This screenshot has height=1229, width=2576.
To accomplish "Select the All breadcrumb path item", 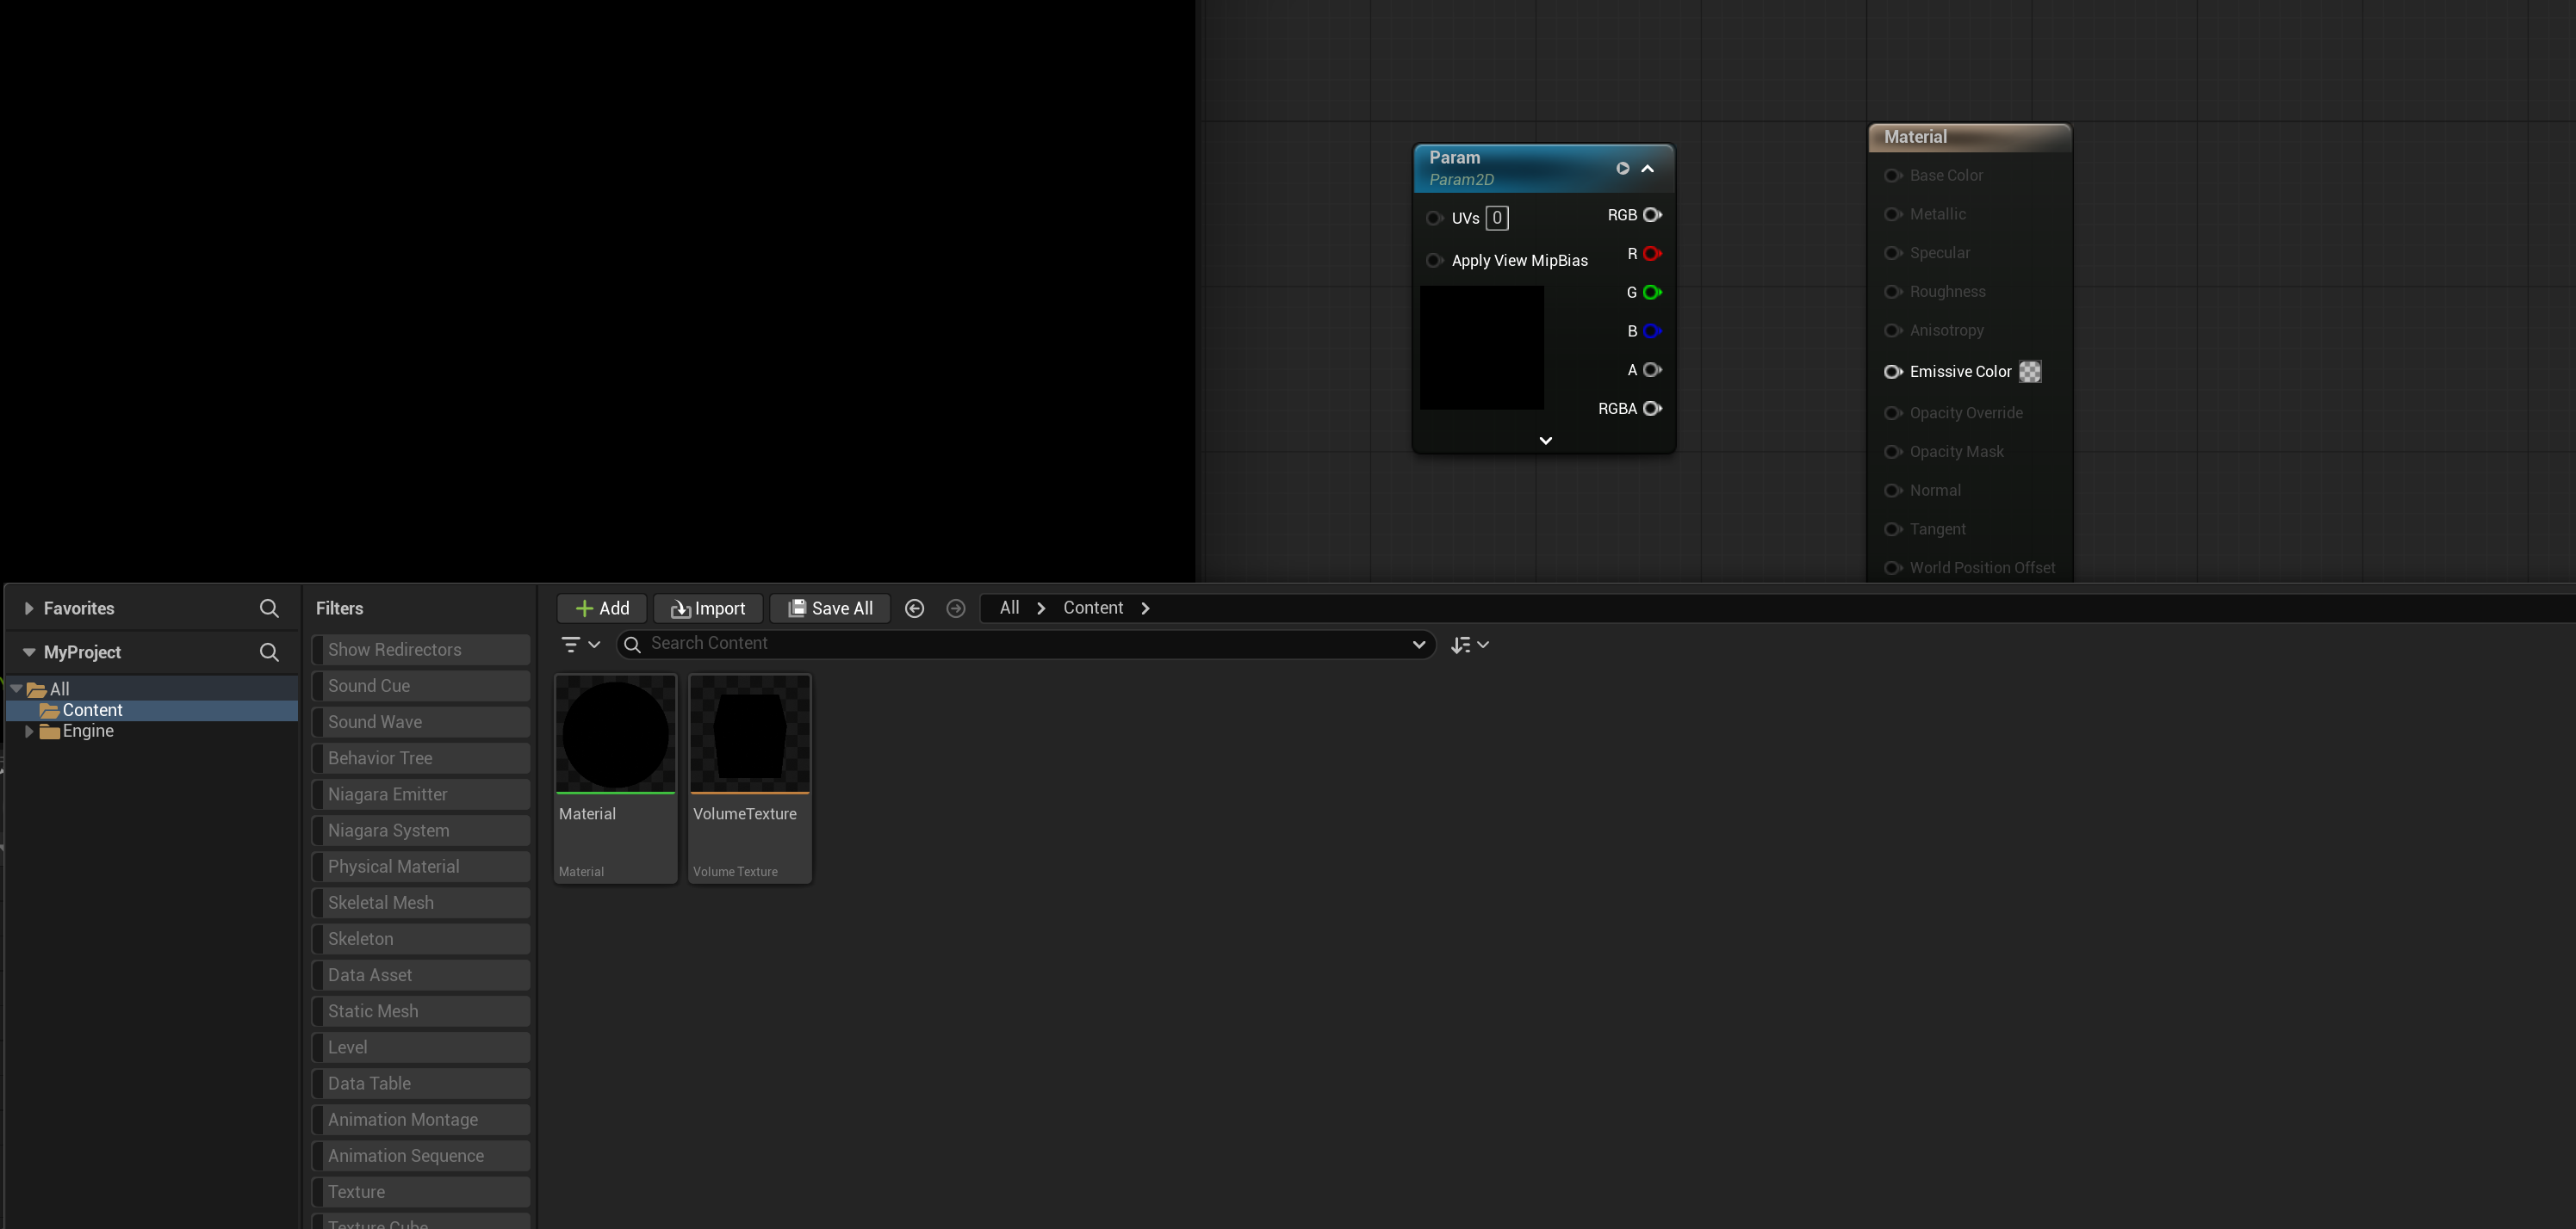I will tap(1009, 608).
